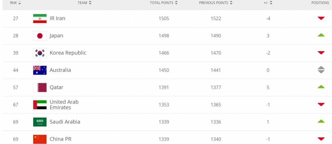The width and height of the screenshot is (332, 144).
Task: Click the United Arab Emirates flag
Action: pos(40,105)
